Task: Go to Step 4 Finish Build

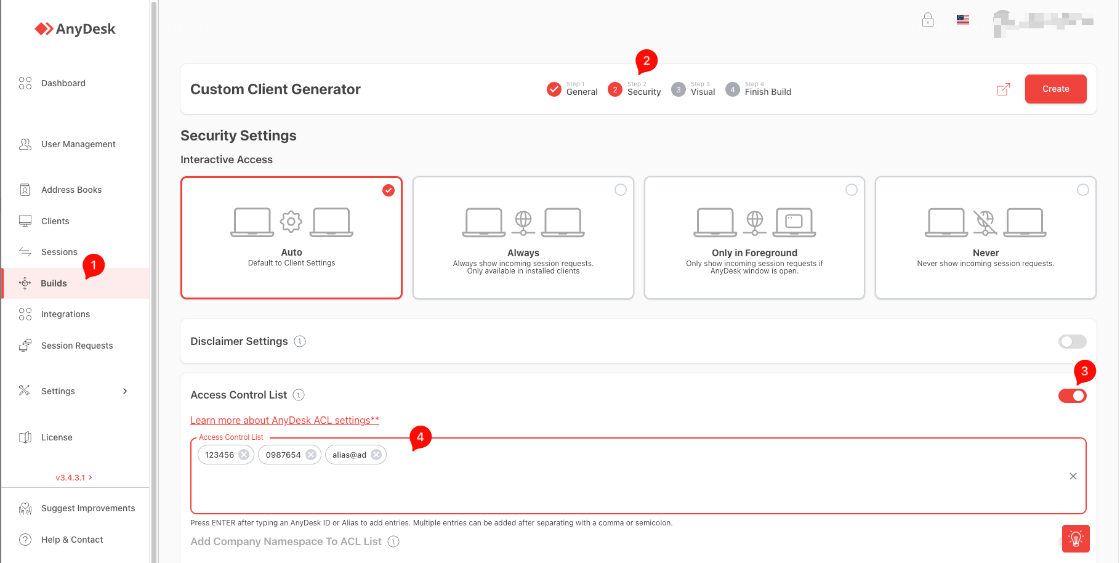Action: coord(758,89)
